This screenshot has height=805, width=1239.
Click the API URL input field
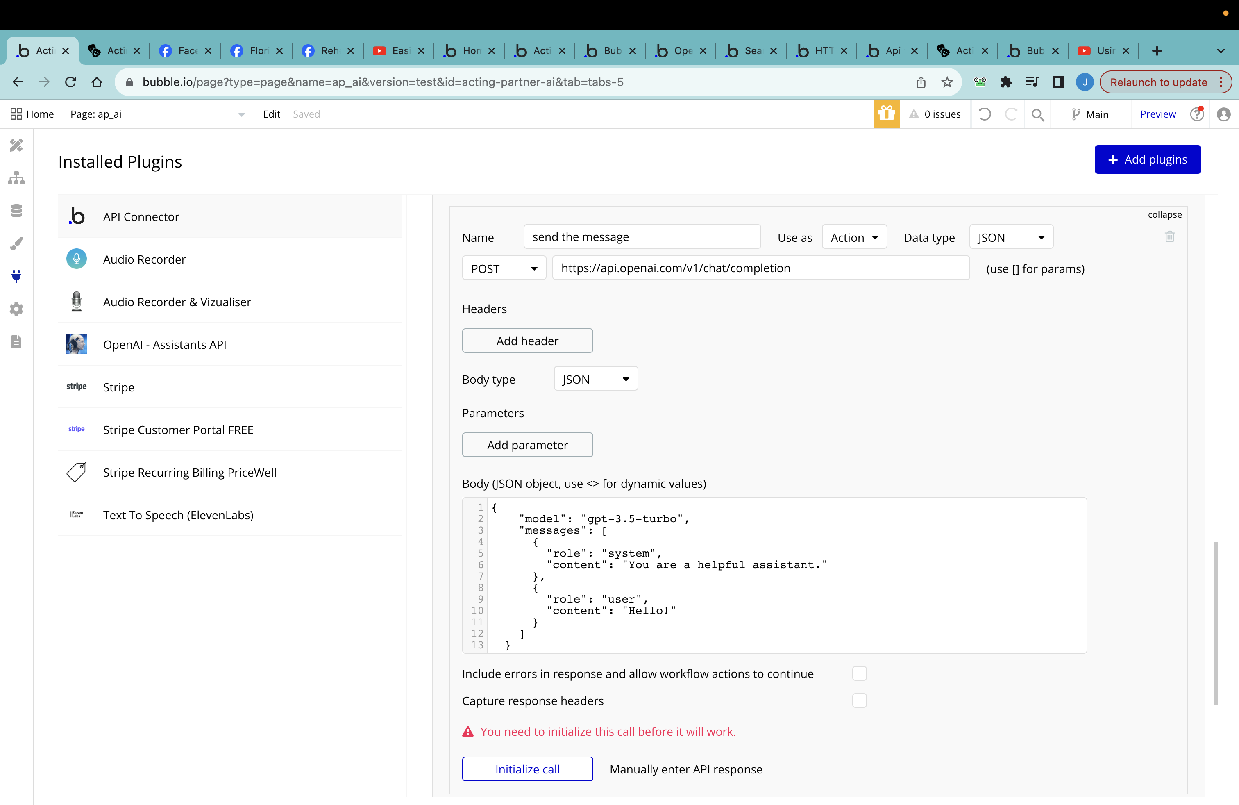tap(760, 268)
